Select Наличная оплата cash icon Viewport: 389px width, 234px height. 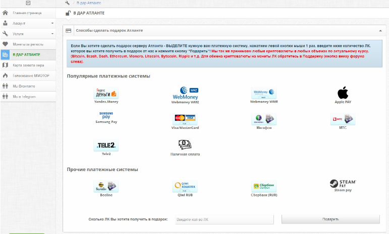tap(185, 145)
